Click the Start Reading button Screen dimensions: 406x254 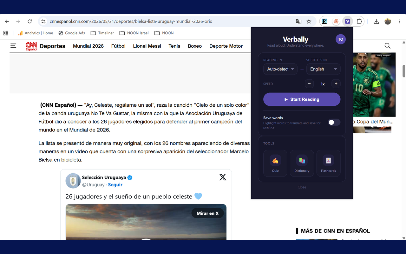pyautogui.click(x=302, y=99)
